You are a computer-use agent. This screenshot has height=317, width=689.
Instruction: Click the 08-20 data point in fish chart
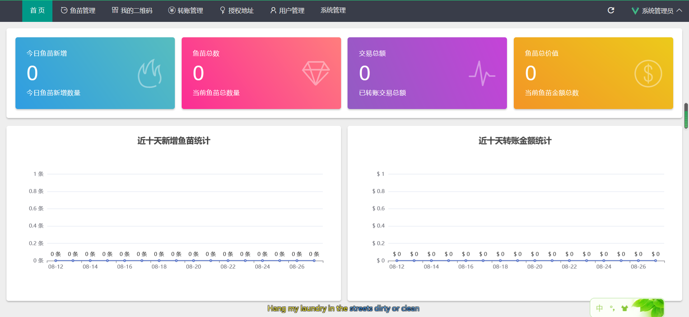(x=194, y=261)
